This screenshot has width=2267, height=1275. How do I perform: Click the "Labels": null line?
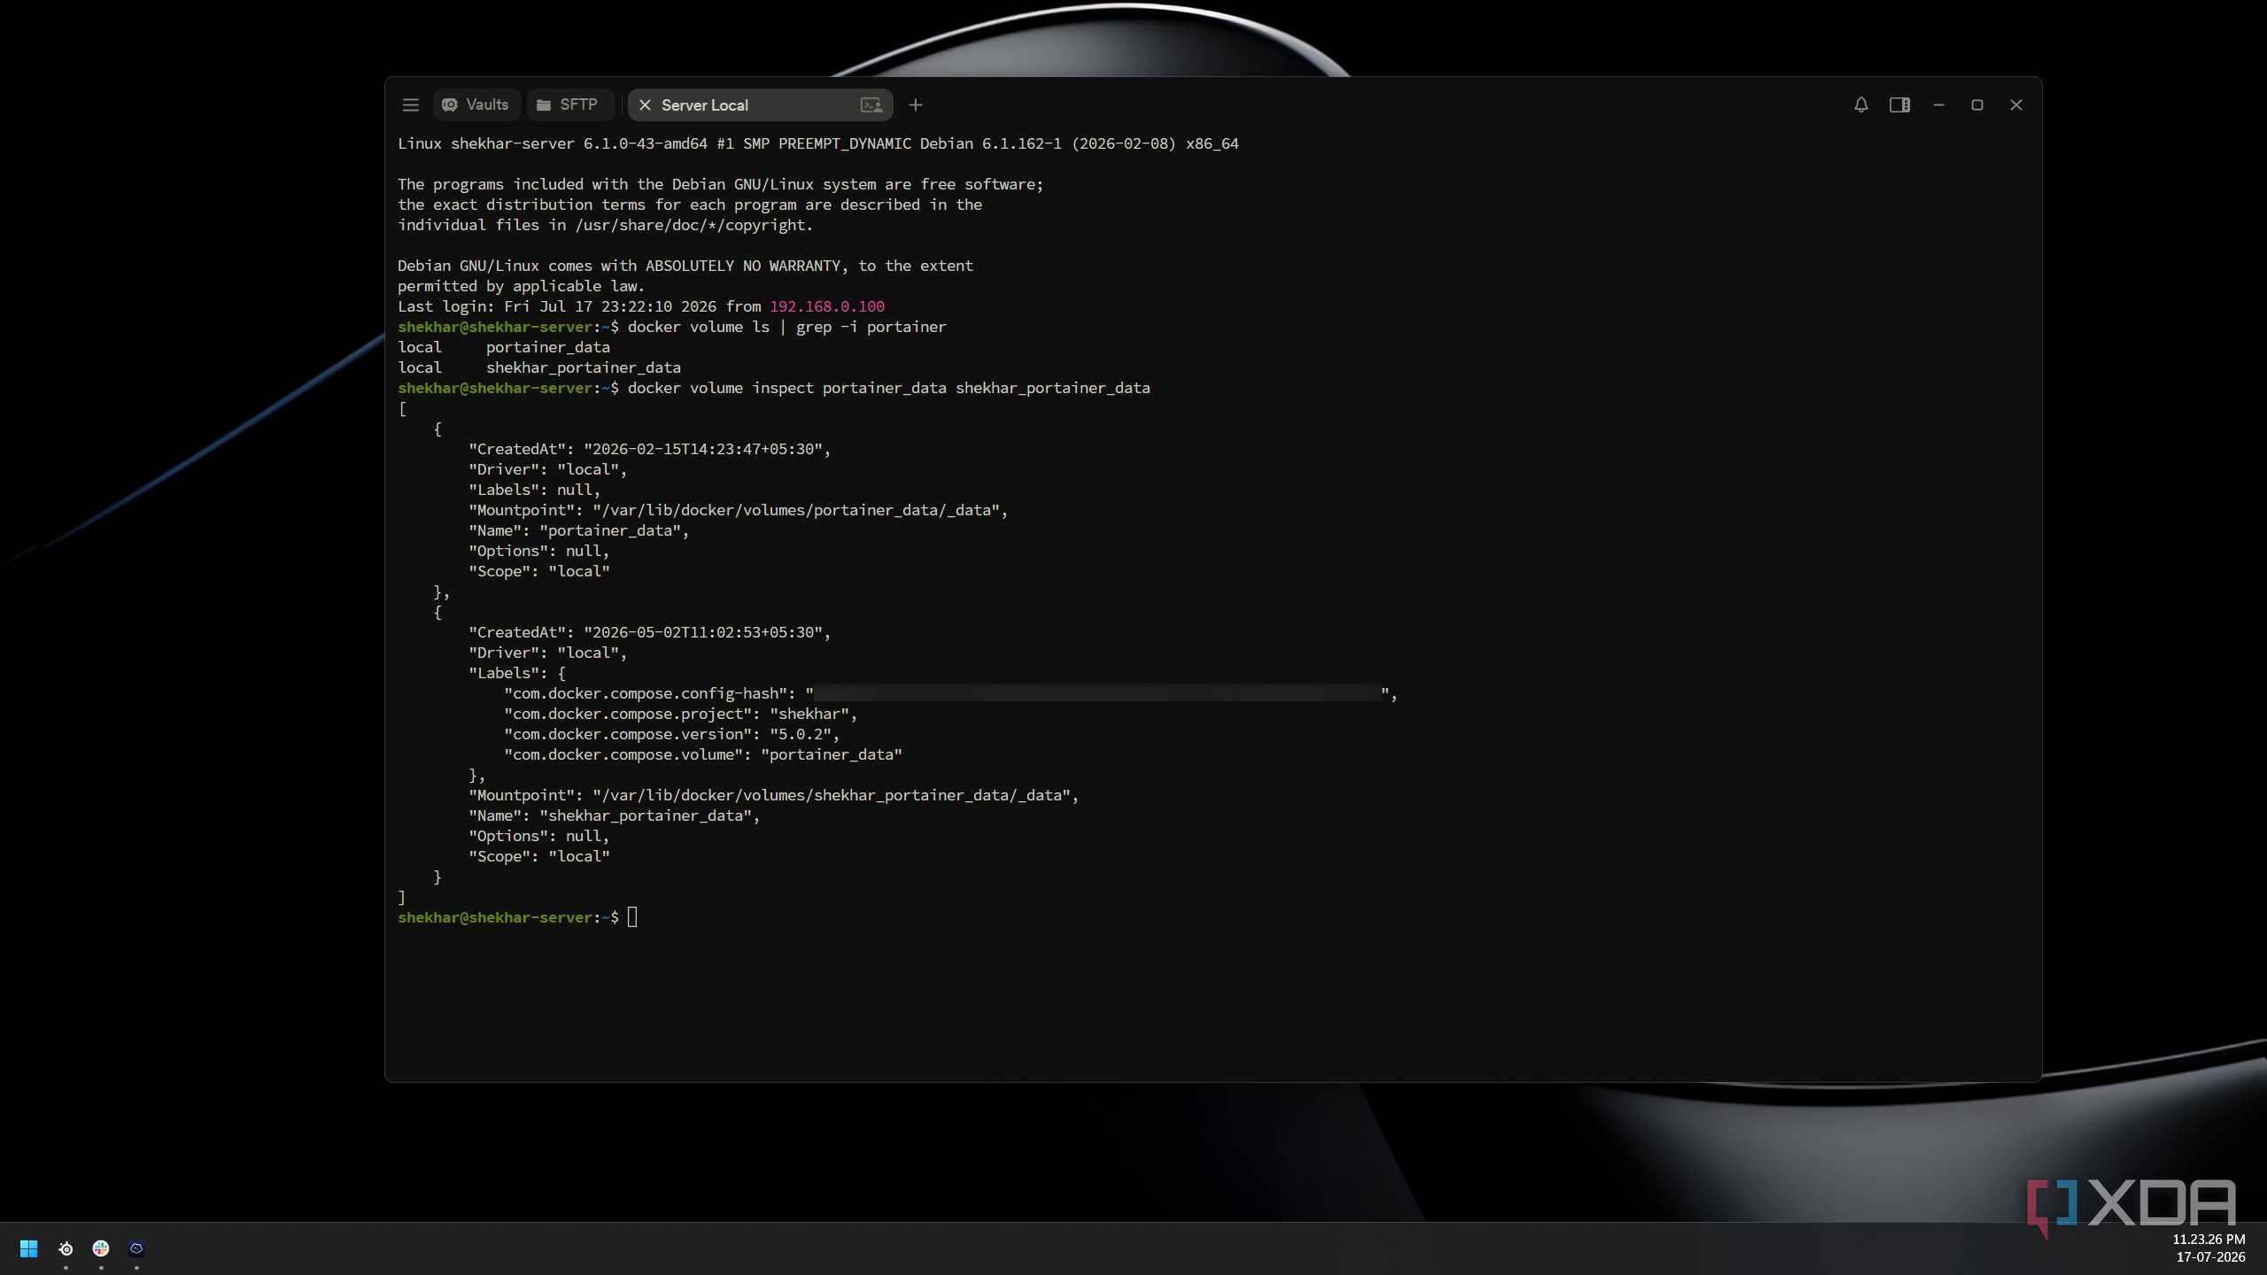[x=534, y=490]
